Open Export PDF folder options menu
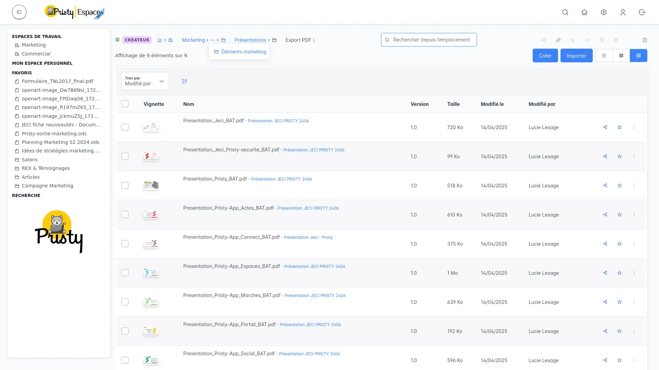 pos(314,40)
